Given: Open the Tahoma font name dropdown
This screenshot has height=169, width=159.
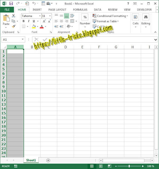Looking at the screenshot, I should pyautogui.click(x=40, y=16).
